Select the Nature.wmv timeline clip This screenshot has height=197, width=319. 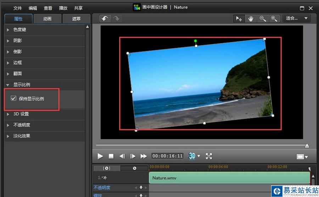229,178
